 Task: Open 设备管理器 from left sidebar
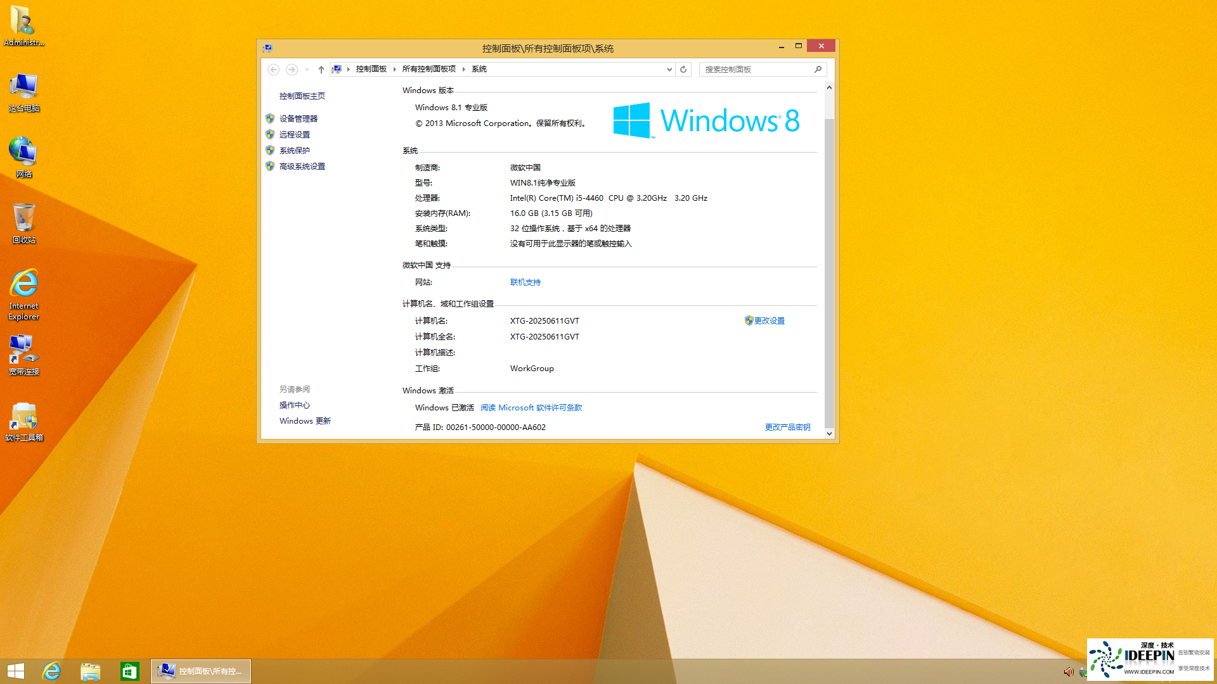pos(299,118)
